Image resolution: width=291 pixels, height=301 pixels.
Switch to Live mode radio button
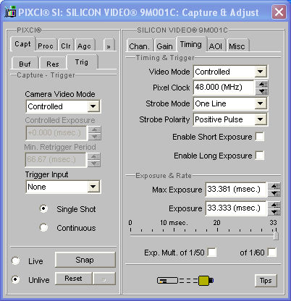(x=16, y=260)
